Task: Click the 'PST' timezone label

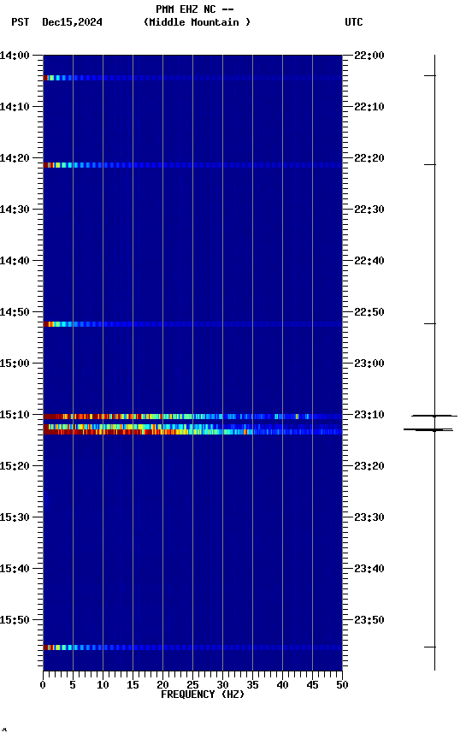Action: click(x=21, y=22)
